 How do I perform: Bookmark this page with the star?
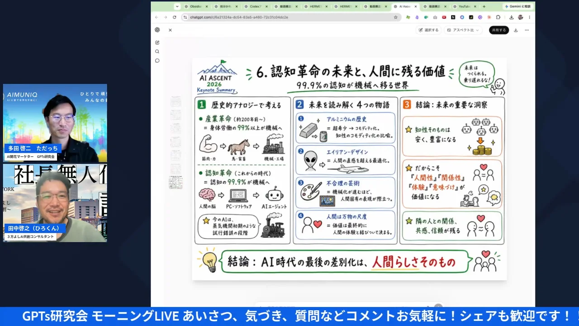click(x=396, y=17)
